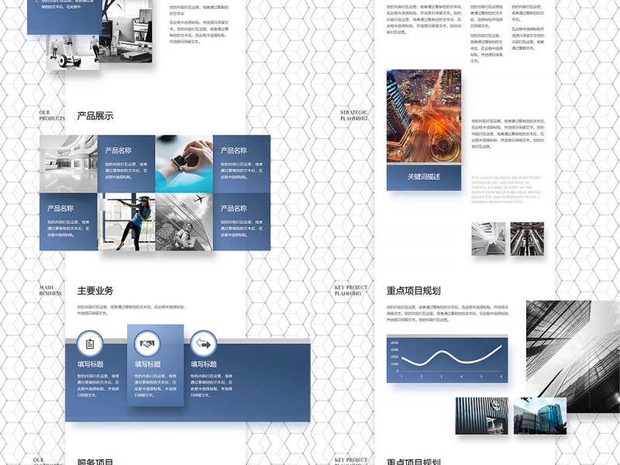Click the clipboard icon circle

coord(90,343)
